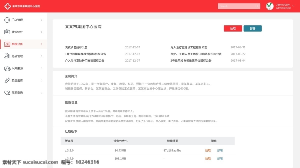The width and height of the screenshot is (300, 168).
Task: Click size value 108.1MB
Action: coord(120,159)
